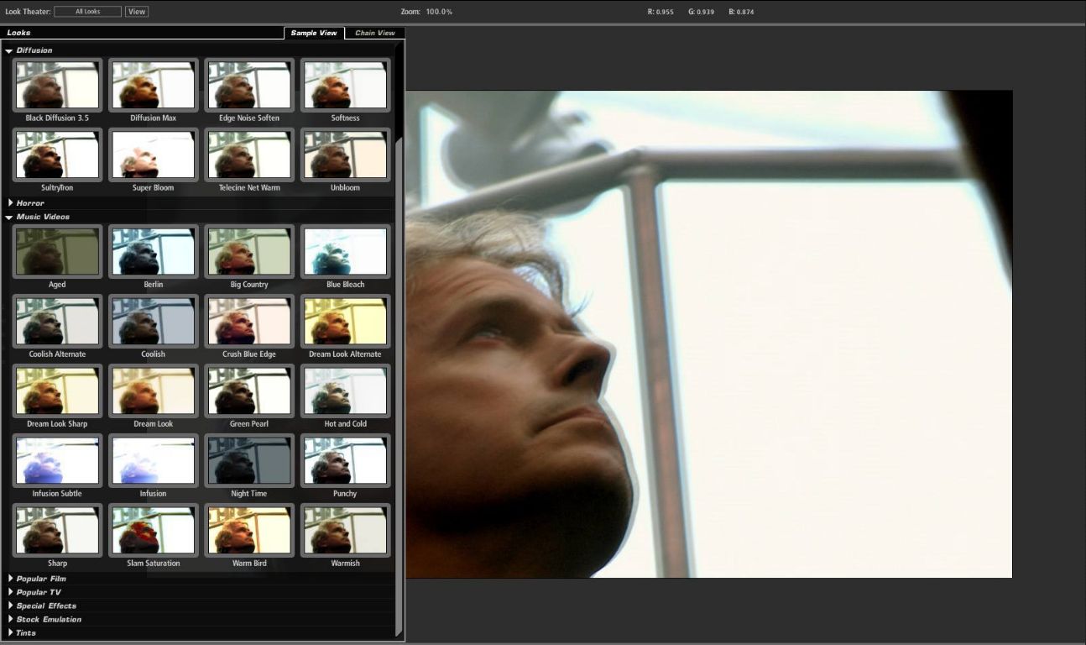The width and height of the screenshot is (1086, 645).
Task: Click the Look Theater label
Action: 28,12
